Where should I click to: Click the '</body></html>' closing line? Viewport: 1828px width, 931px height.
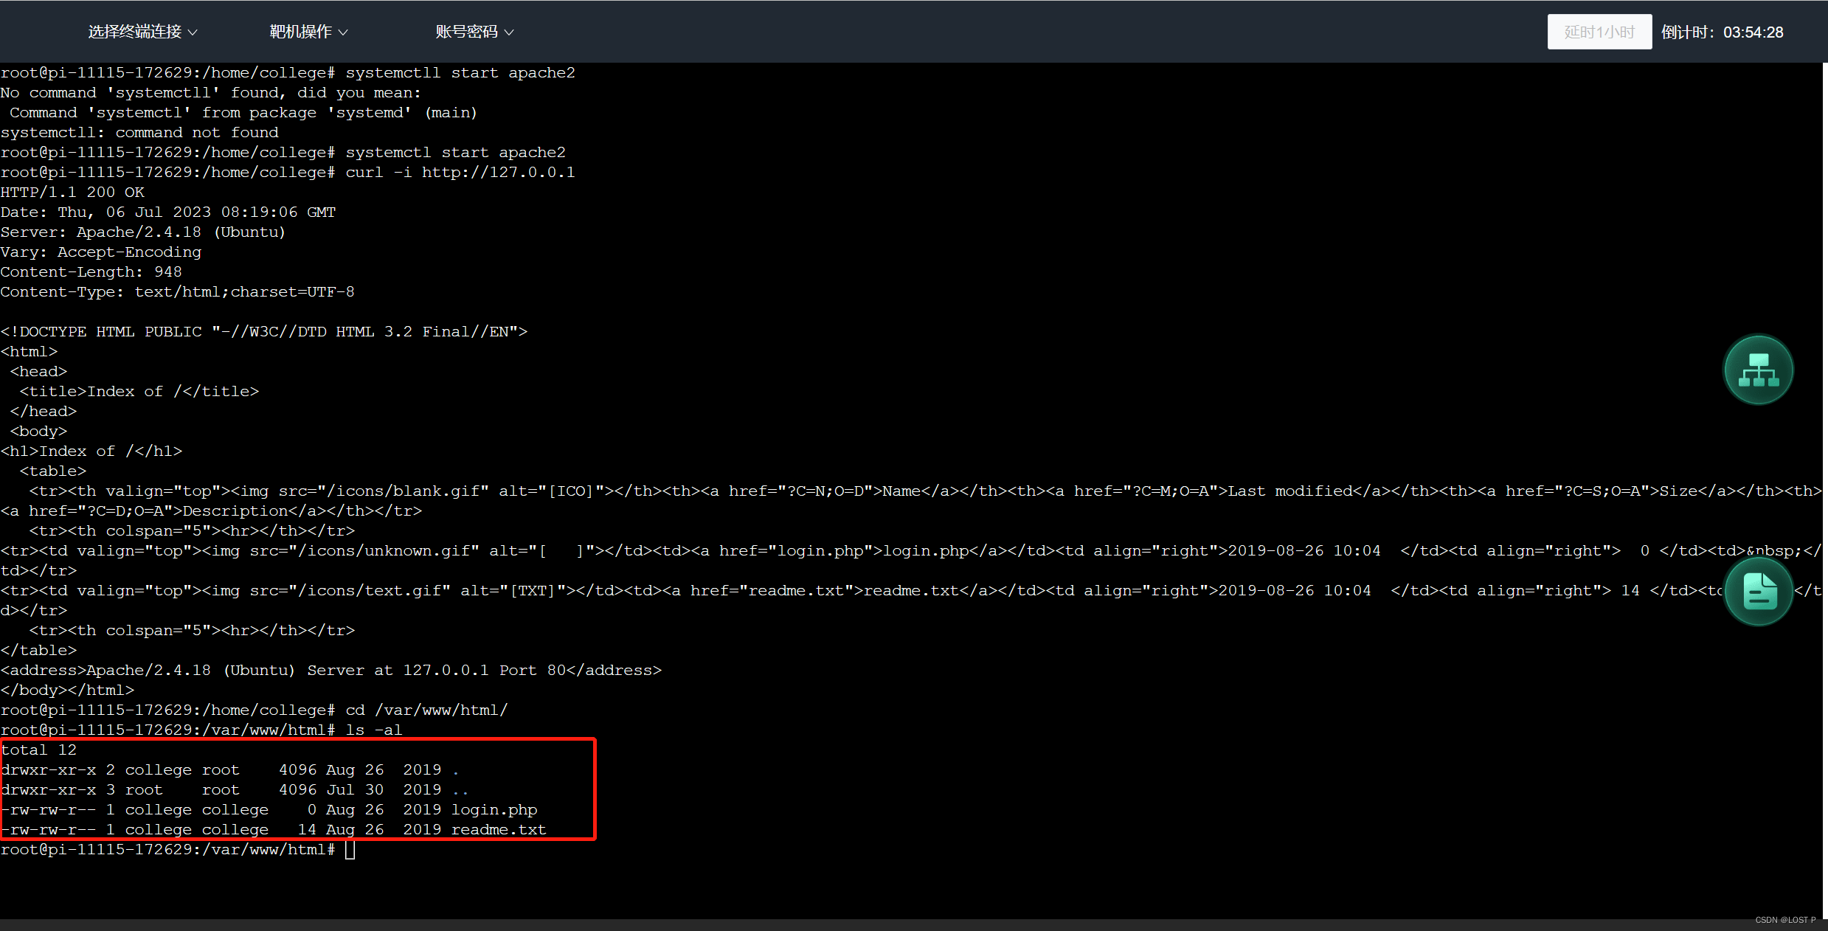click(x=67, y=691)
